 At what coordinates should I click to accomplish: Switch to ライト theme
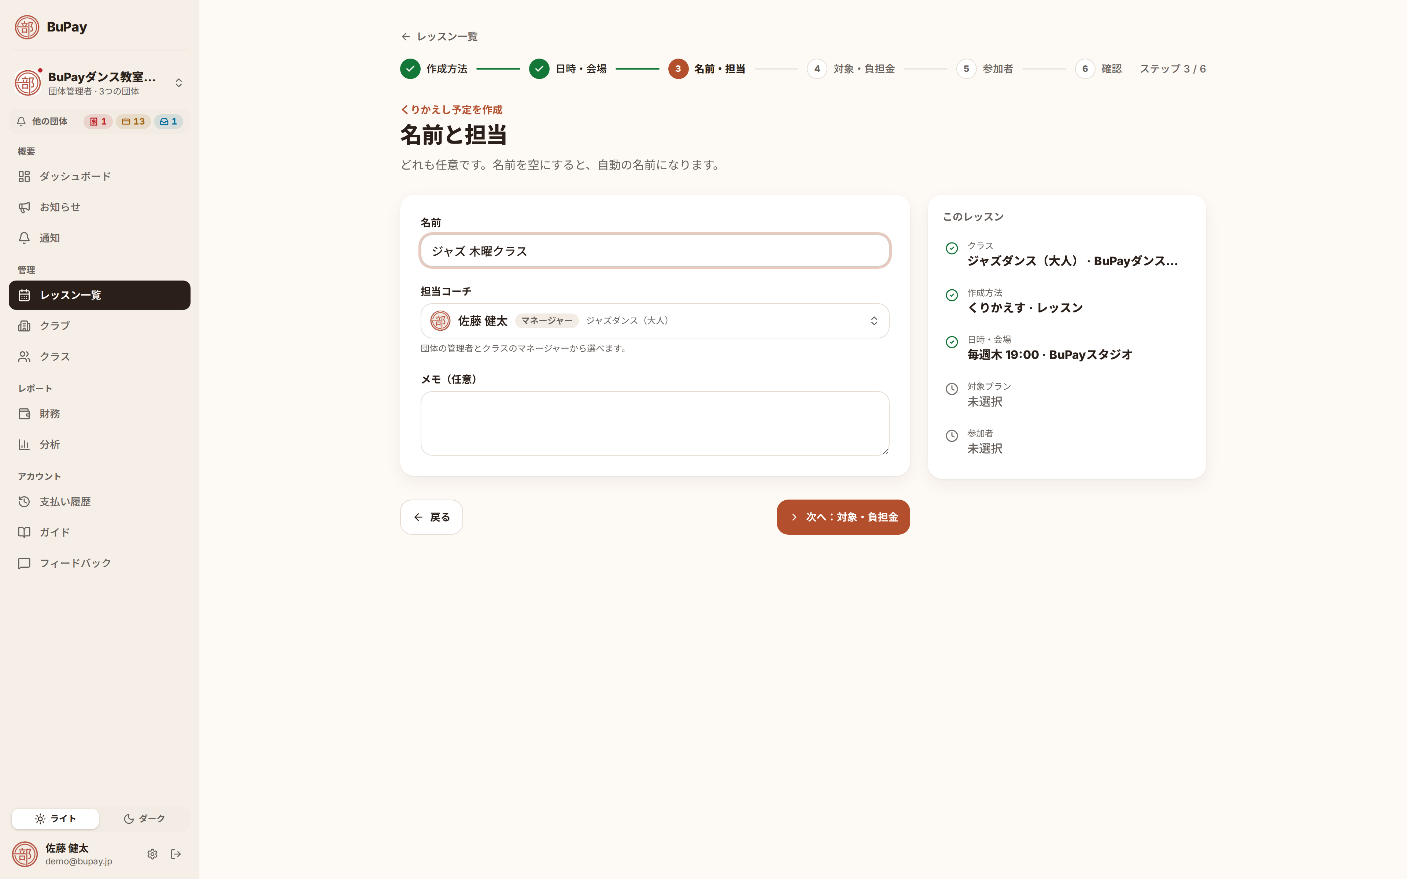55,819
